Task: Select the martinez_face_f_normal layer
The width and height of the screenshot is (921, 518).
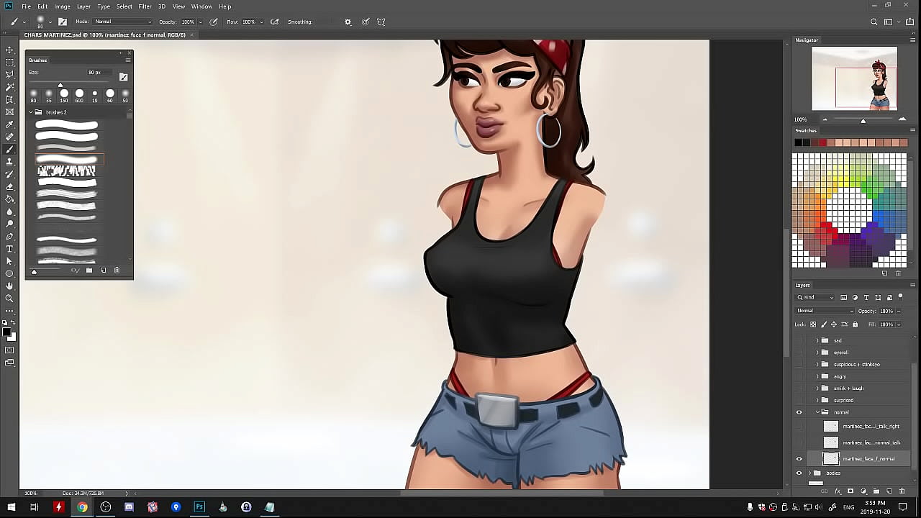Action: (868, 458)
